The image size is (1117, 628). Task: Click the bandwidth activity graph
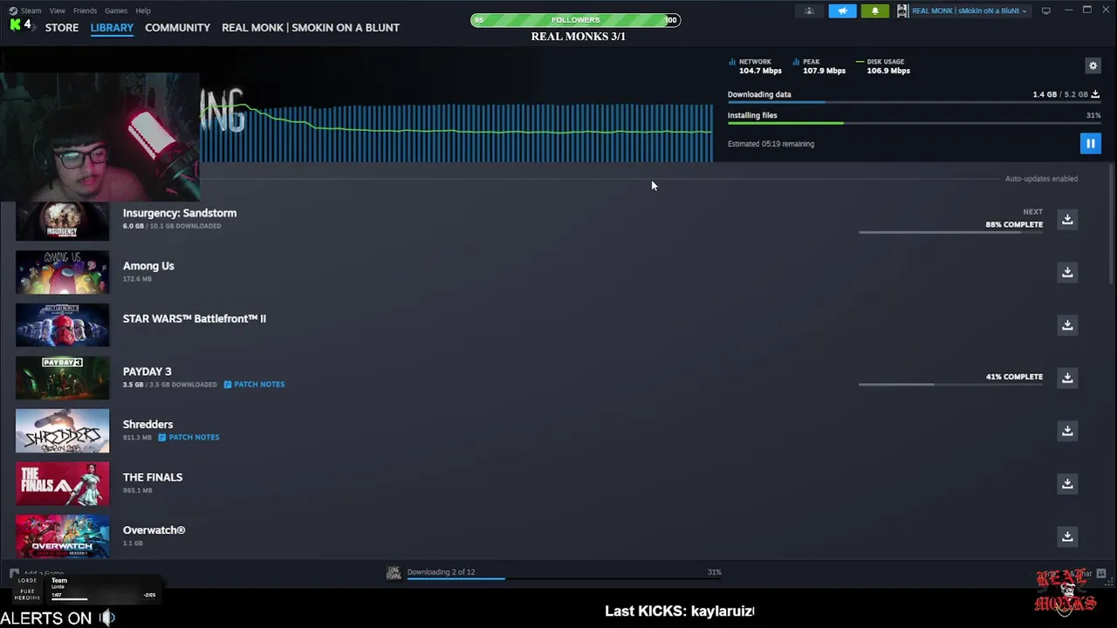click(456, 133)
